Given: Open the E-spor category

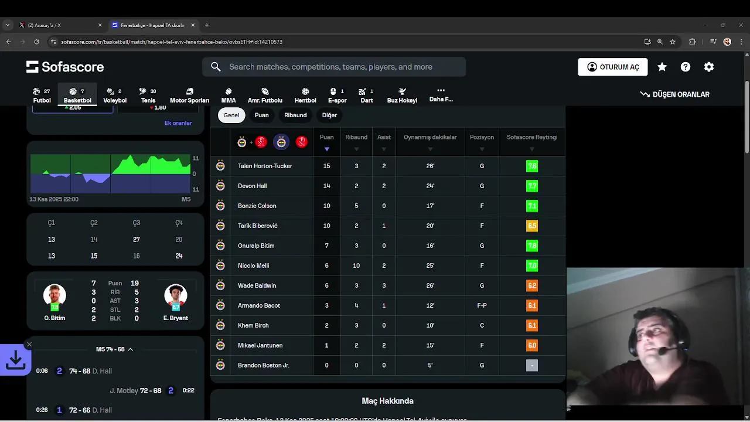Looking at the screenshot, I should pos(337,96).
